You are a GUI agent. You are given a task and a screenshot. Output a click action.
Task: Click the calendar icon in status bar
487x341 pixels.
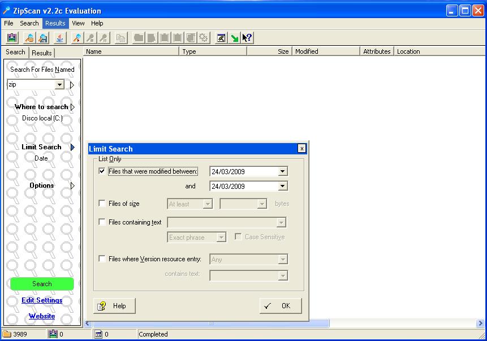pyautogui.click(x=98, y=334)
